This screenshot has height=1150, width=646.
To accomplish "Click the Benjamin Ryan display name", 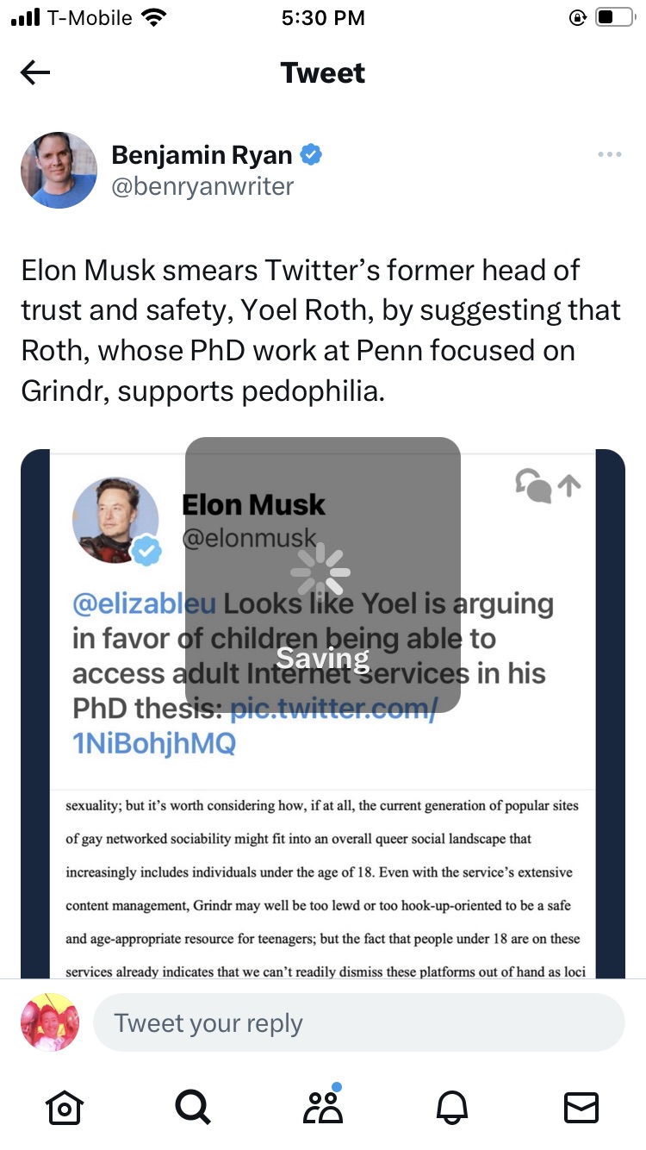I will pos(203,155).
